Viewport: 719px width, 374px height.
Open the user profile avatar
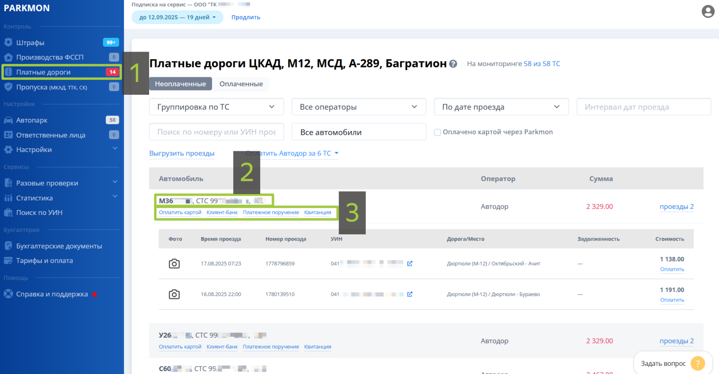coord(708,11)
